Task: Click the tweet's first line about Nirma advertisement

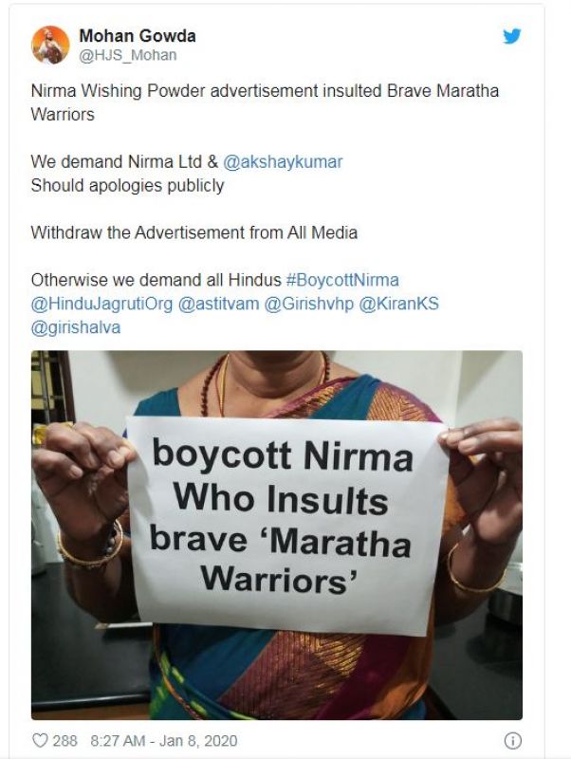Action: pos(265,91)
